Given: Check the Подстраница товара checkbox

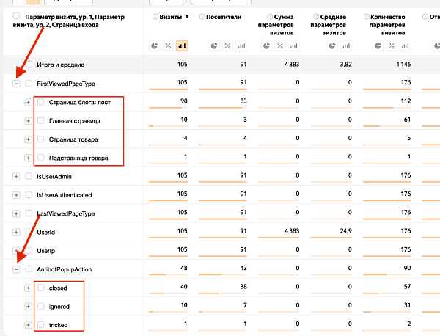Looking at the screenshot, I should (40, 158).
